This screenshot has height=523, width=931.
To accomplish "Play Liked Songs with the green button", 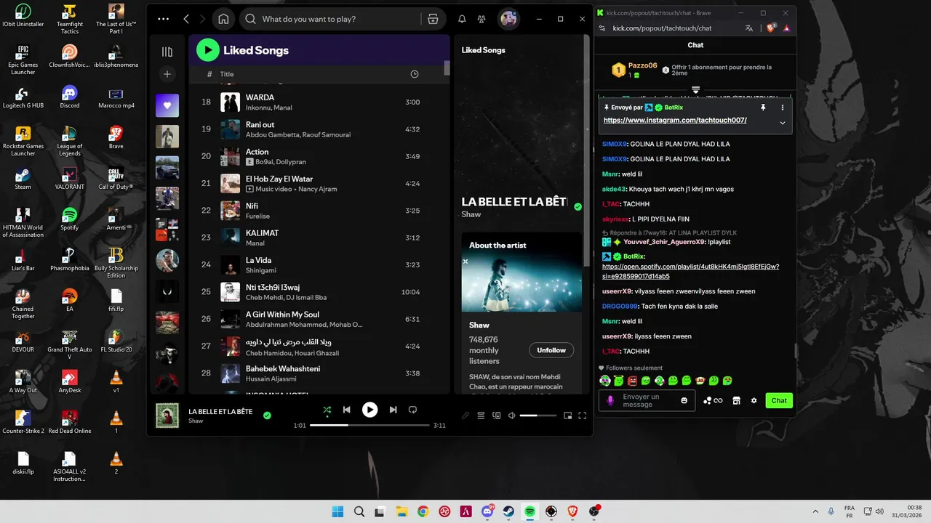I will point(207,49).
